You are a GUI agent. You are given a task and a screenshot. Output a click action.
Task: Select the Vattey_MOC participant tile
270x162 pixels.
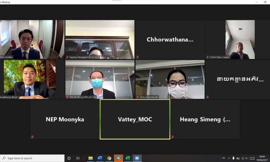[135, 119]
